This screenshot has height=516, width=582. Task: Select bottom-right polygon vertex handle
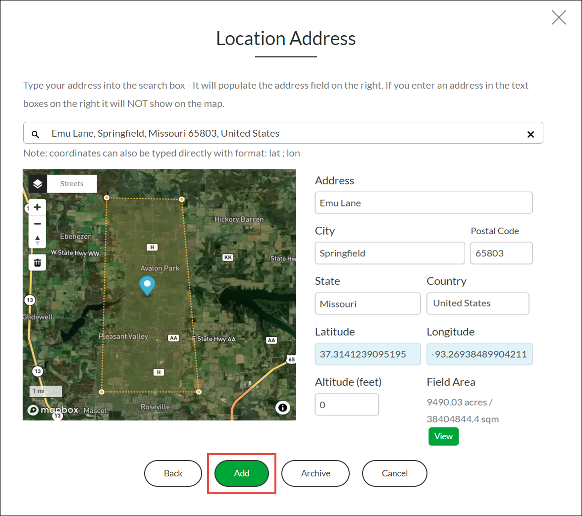(x=199, y=392)
